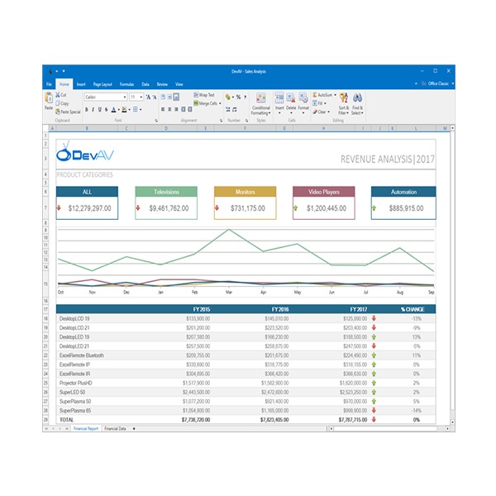Apply Accounting number format icon
The width and height of the screenshot is (496, 496).
228,97
